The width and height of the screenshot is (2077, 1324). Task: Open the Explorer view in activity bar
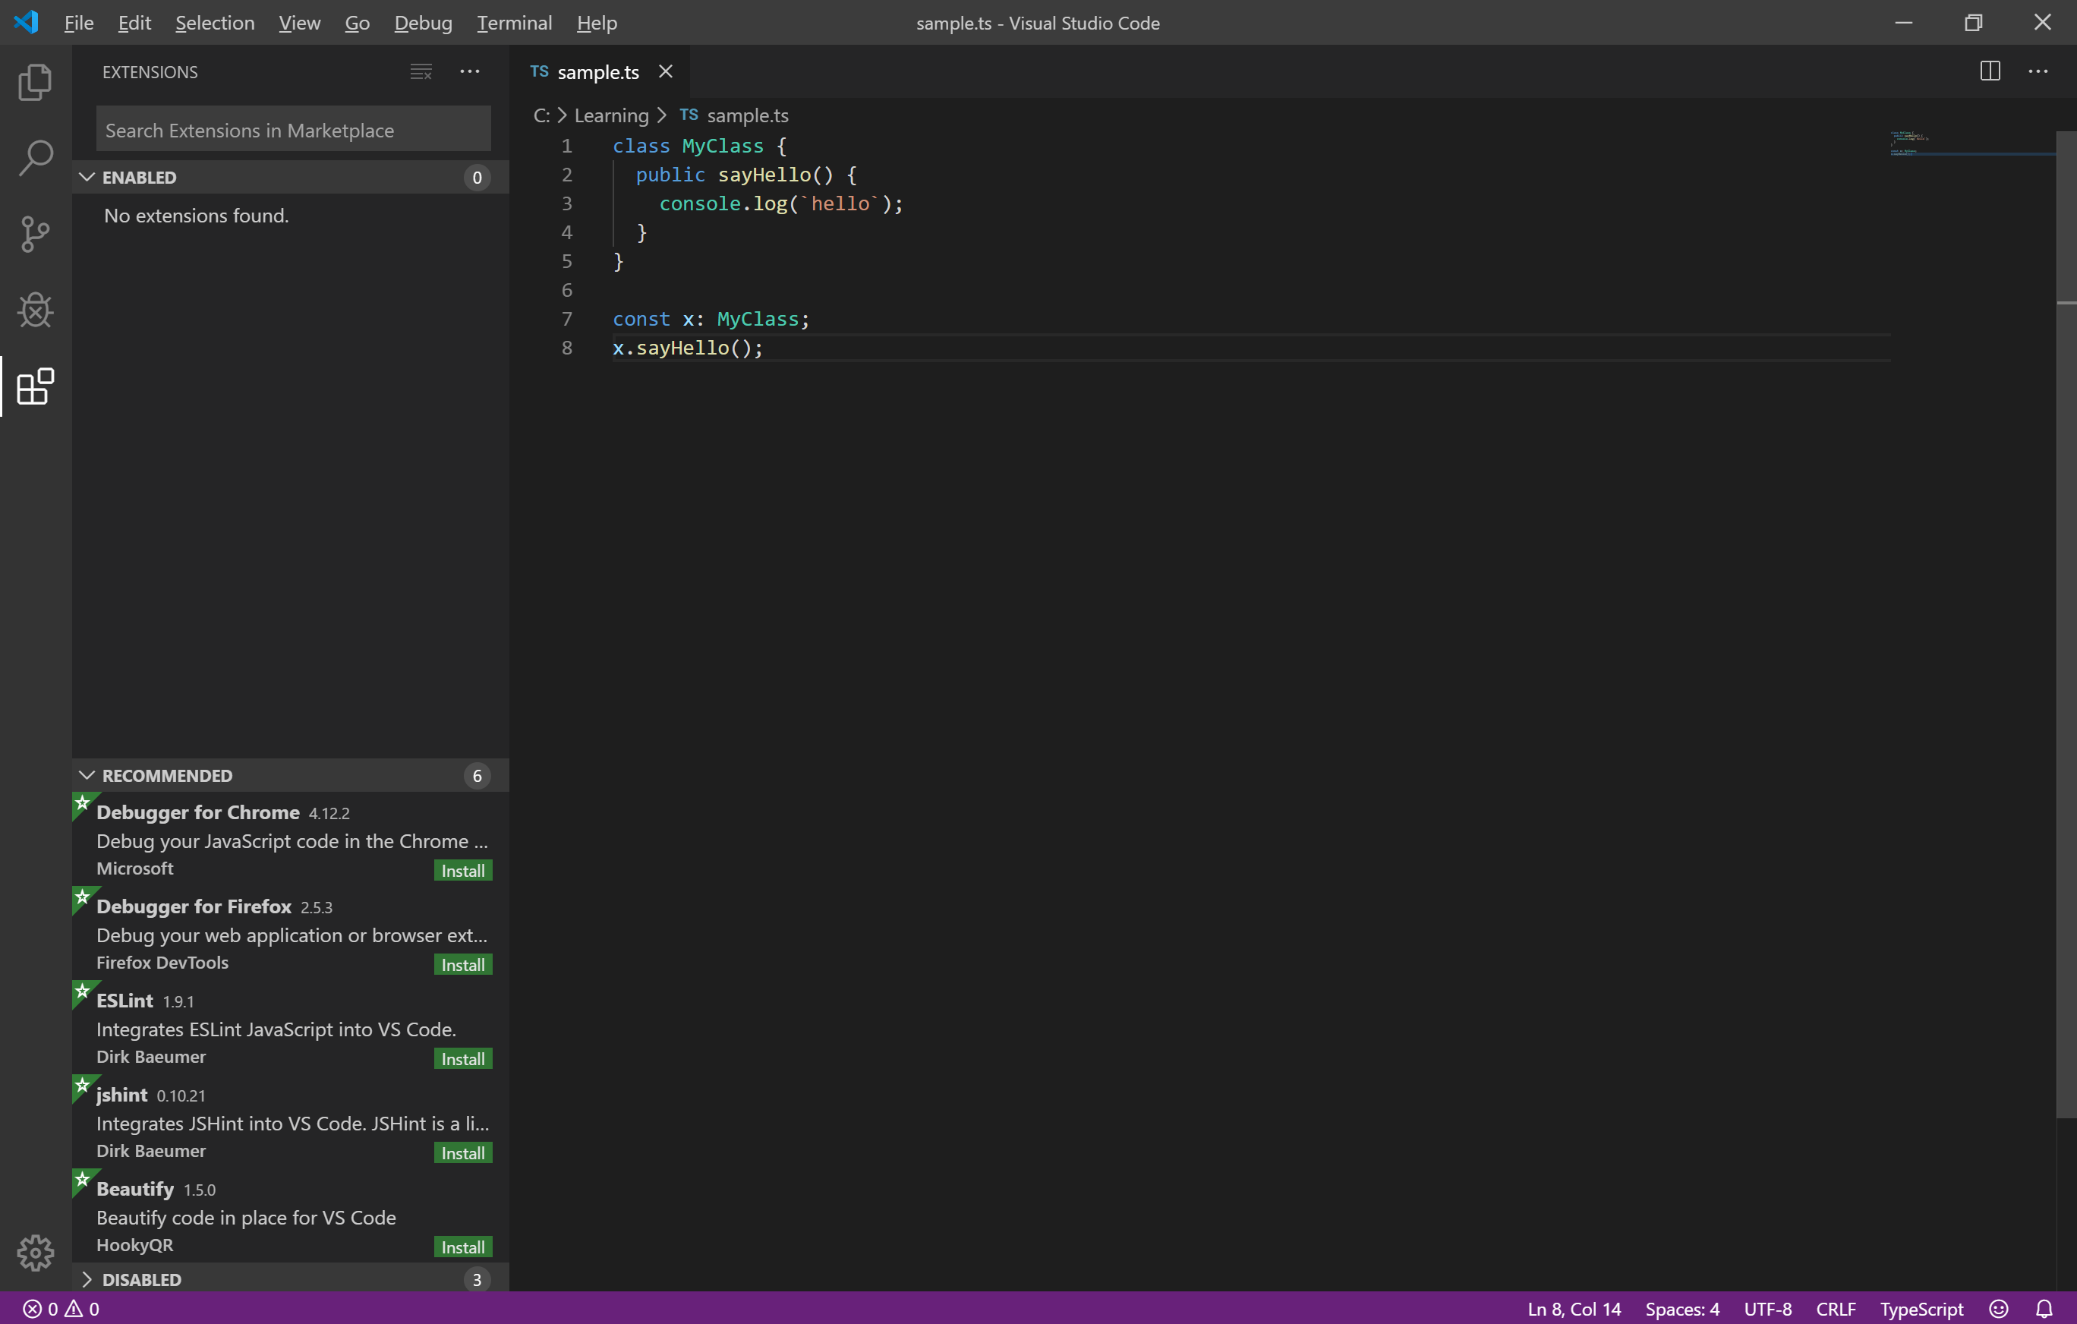[x=34, y=82]
